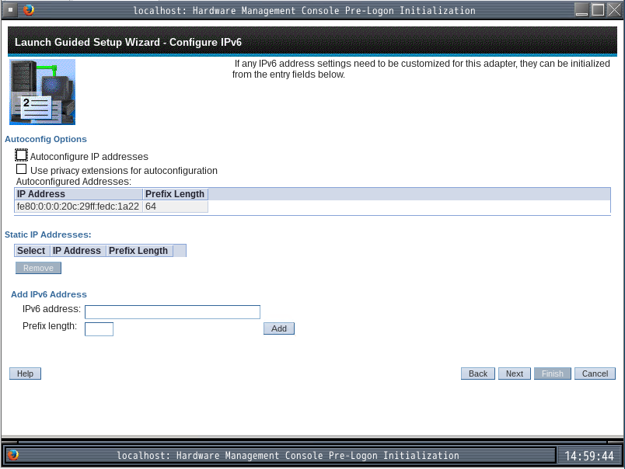Click the Add IPv6 Address heading

(x=49, y=294)
